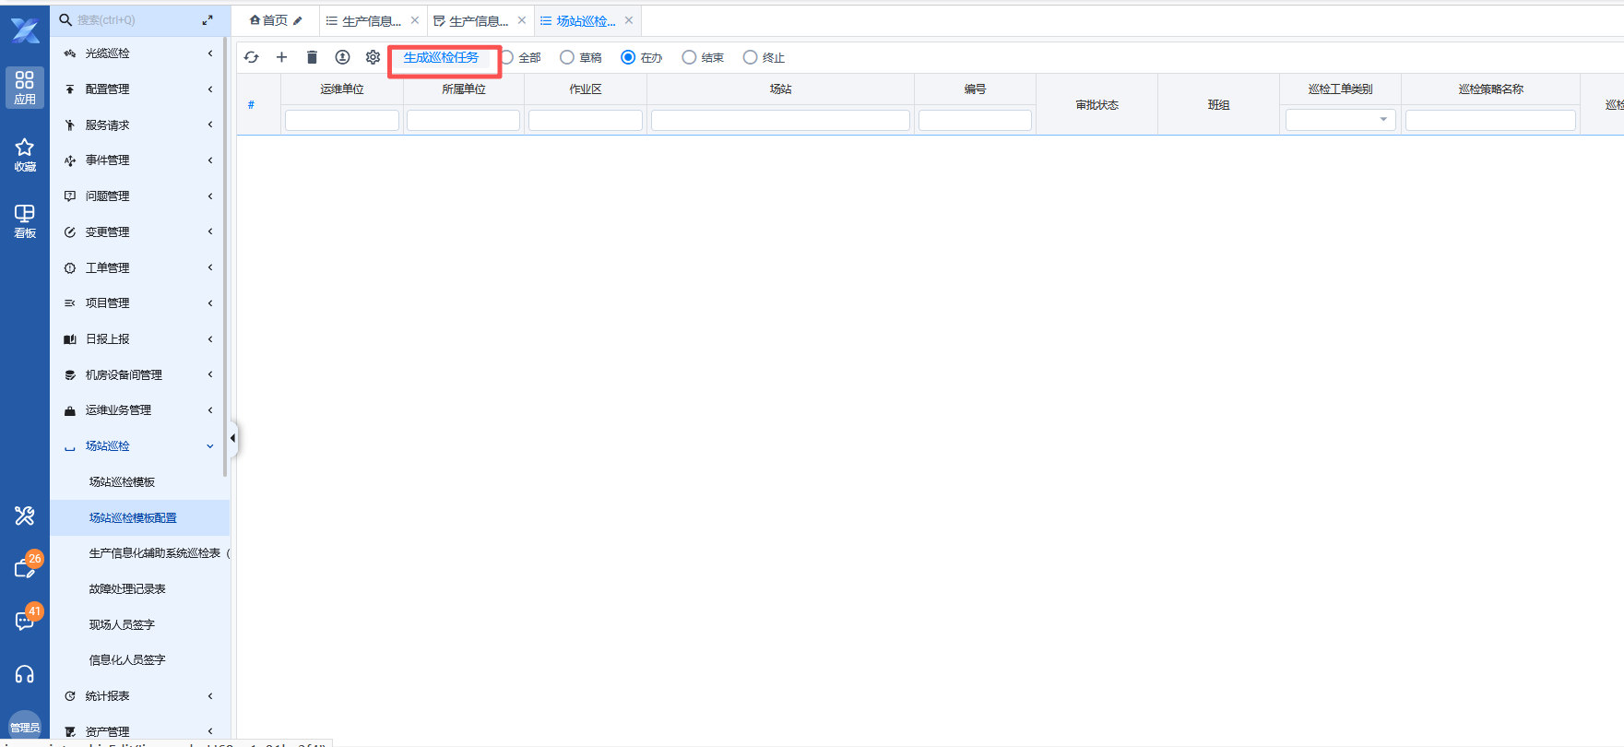The image size is (1624, 747).
Task: Open the 巡检工单类别 filter dropdown
Action: point(1340,120)
